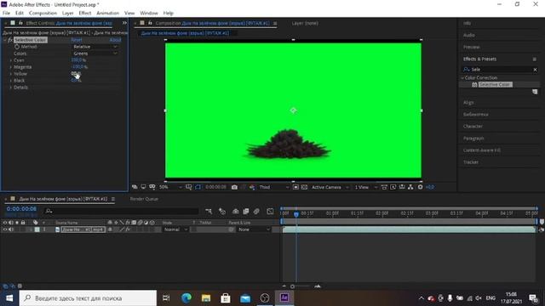Open the Effect menu
The image size is (545, 306).
point(85,14)
